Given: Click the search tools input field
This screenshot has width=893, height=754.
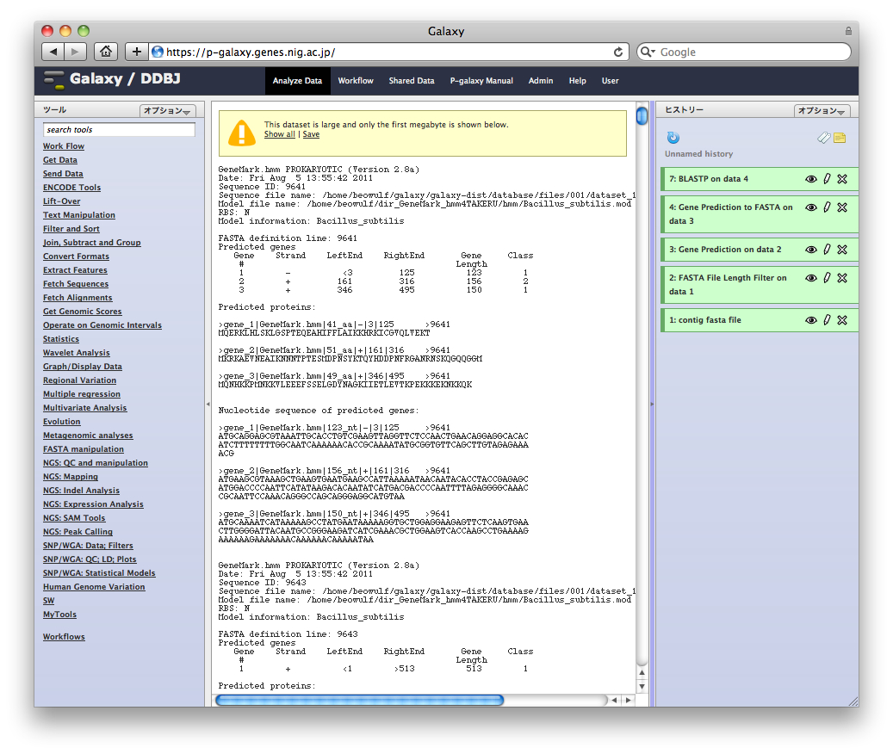Looking at the screenshot, I should tap(119, 130).
